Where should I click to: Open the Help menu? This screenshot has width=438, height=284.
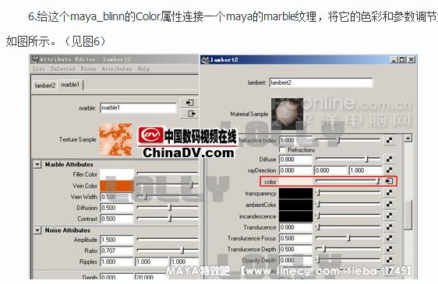click(x=143, y=68)
